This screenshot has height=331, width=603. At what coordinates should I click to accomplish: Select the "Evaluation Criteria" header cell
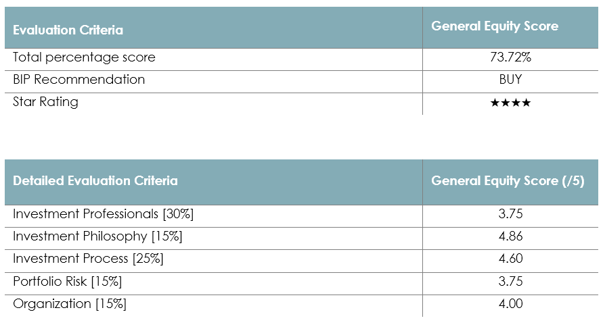(x=68, y=30)
